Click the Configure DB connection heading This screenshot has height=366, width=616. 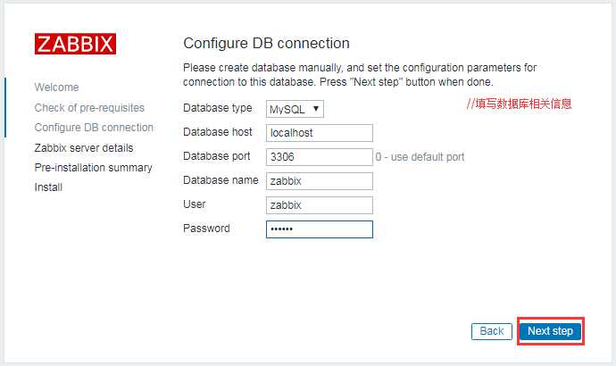pyautogui.click(x=266, y=43)
